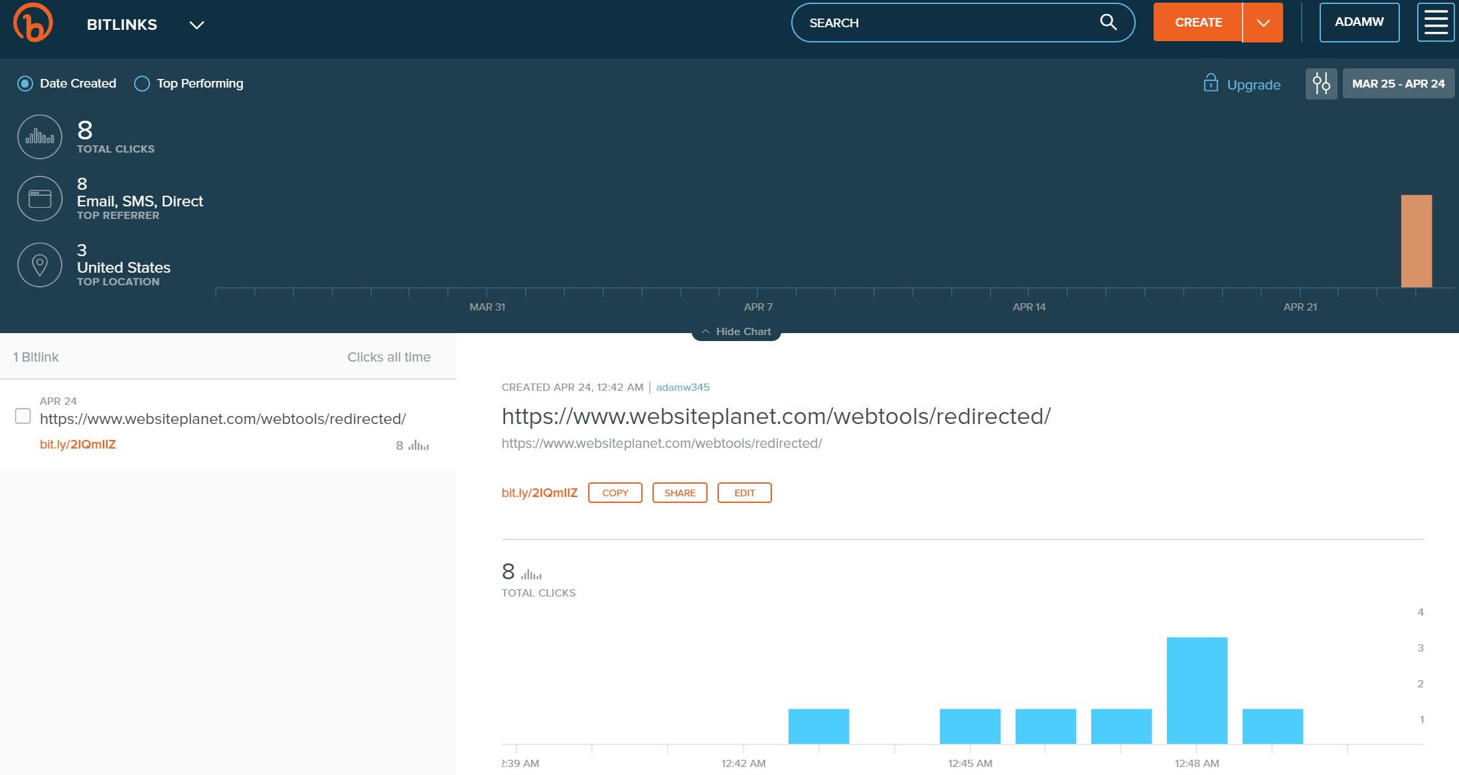Click chart icon next to detail total clicks
The height and width of the screenshot is (775, 1459).
tap(531, 574)
